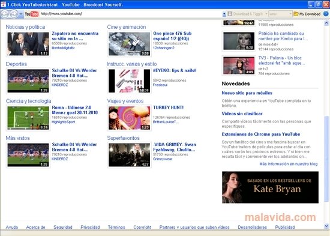Play the One piece 476 thumbnail

[x=130, y=44]
